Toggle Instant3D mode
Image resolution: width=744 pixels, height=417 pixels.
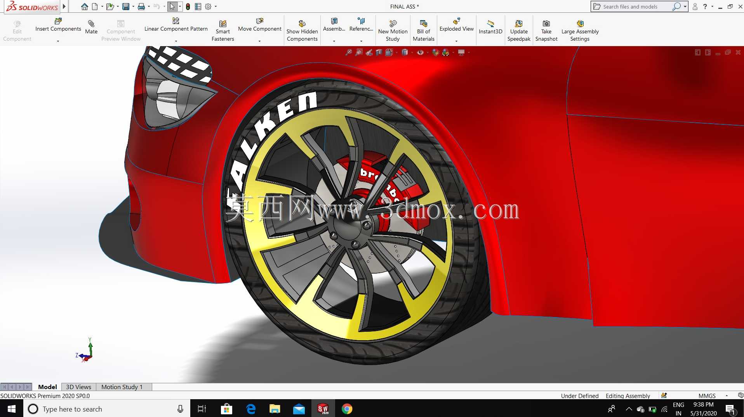pyautogui.click(x=490, y=28)
